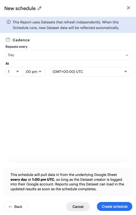Click the calendar icon beside Cadence

click(x=8, y=40)
